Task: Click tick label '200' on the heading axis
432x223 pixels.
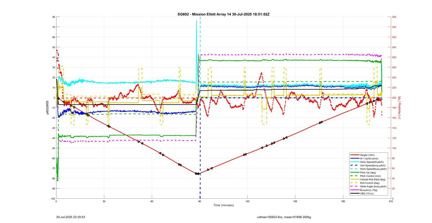Action: pos(394,98)
